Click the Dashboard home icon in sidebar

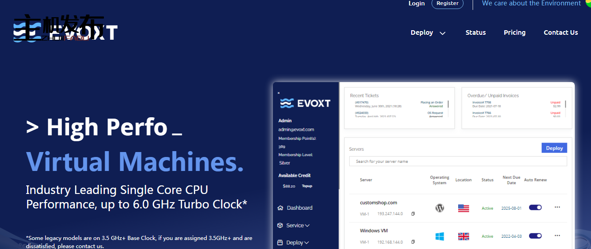280,208
